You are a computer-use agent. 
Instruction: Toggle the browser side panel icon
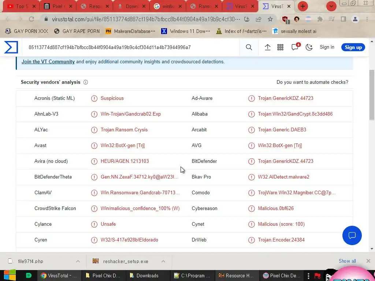tap(344, 19)
